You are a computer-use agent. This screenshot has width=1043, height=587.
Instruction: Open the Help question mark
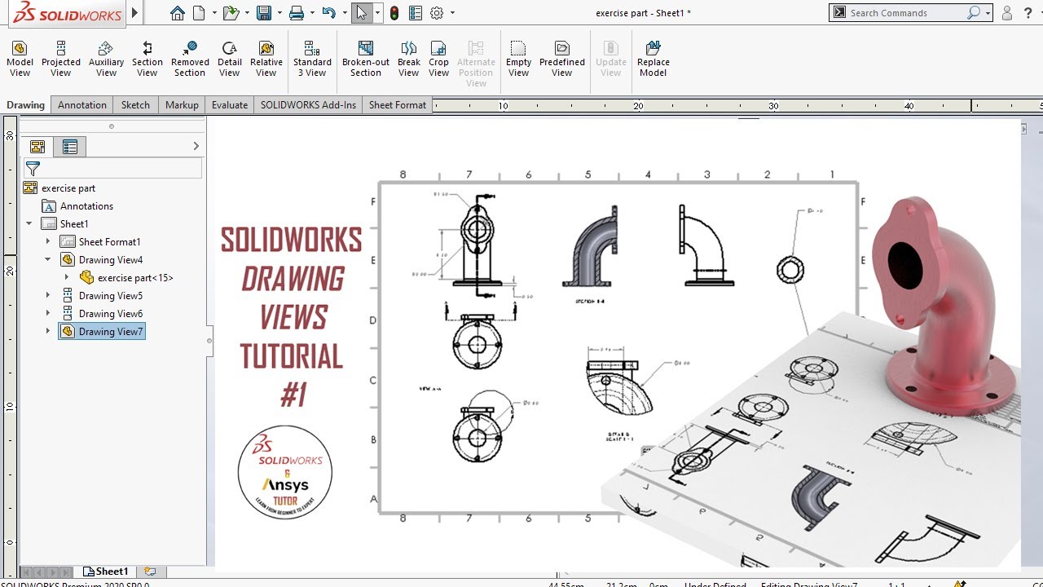tap(1027, 13)
